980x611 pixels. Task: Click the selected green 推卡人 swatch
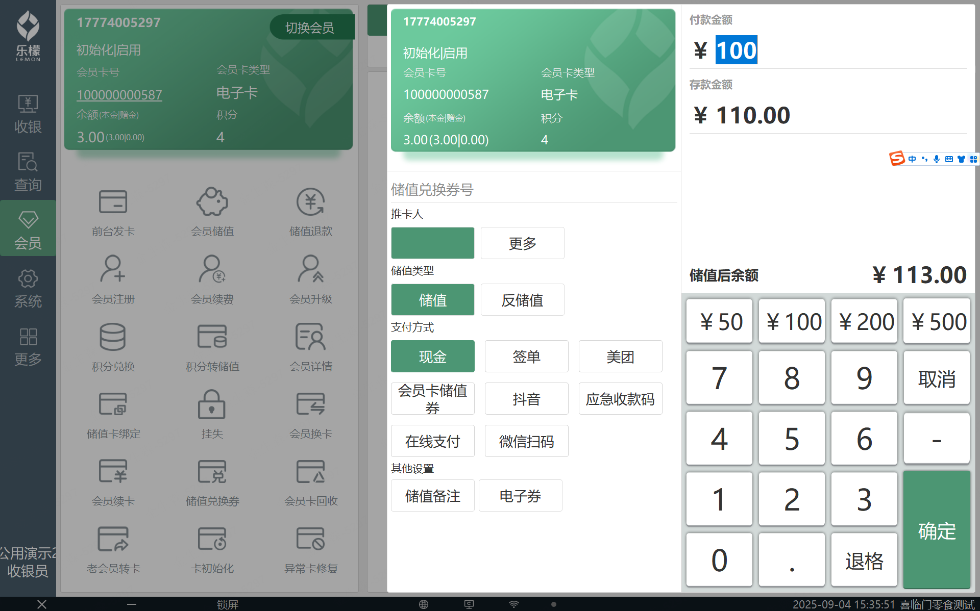(x=432, y=243)
